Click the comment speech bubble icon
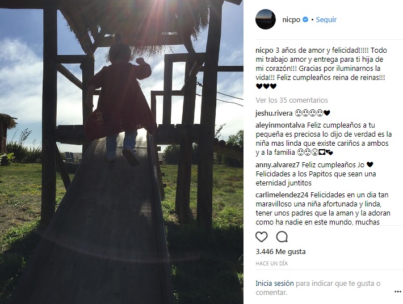Image resolution: width=403 pixels, height=304 pixels. click(282, 237)
